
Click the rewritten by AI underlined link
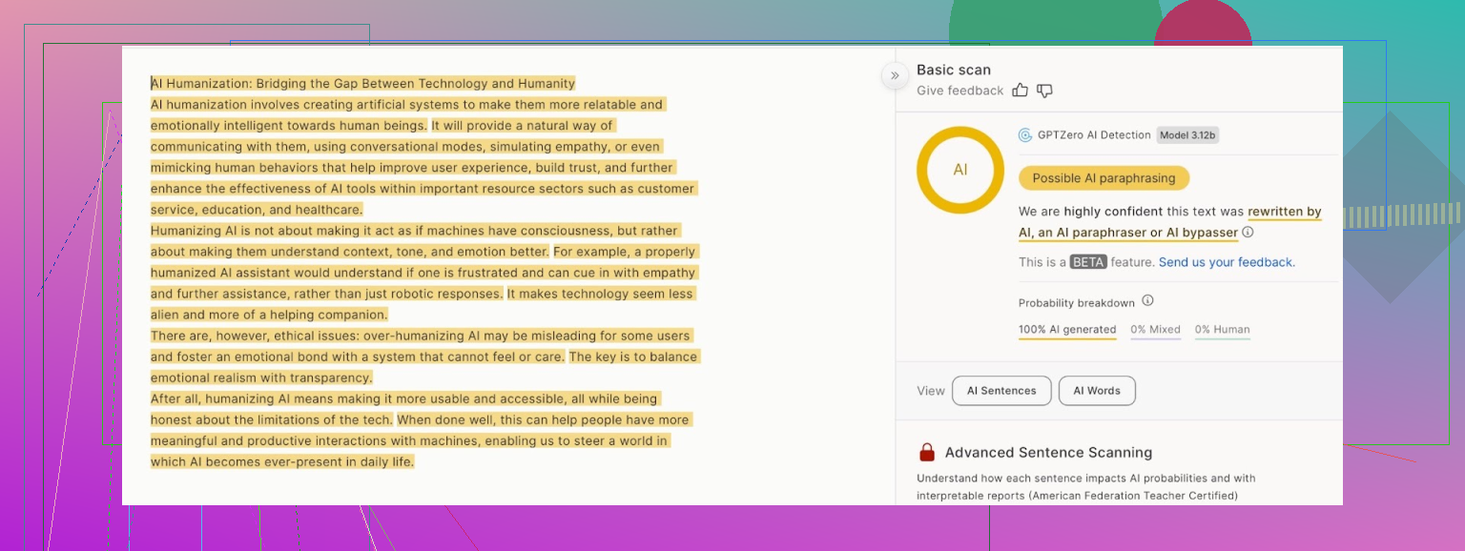pos(1284,212)
